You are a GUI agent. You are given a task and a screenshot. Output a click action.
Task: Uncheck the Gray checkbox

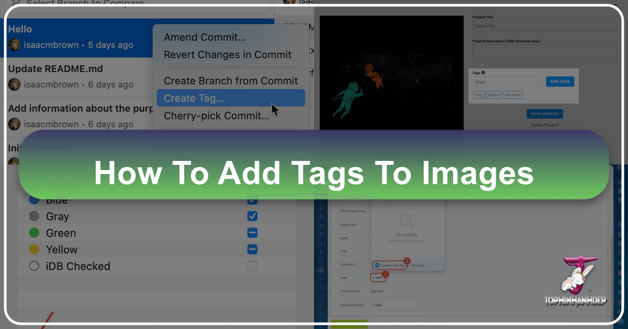tap(252, 216)
